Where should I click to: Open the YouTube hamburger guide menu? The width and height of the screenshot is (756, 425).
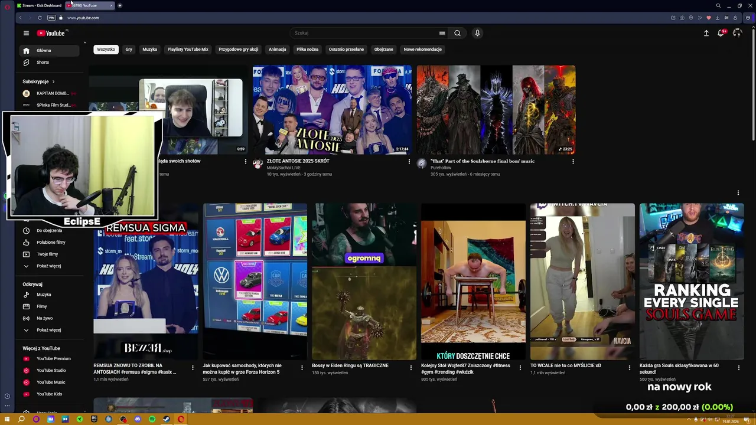[x=26, y=33]
